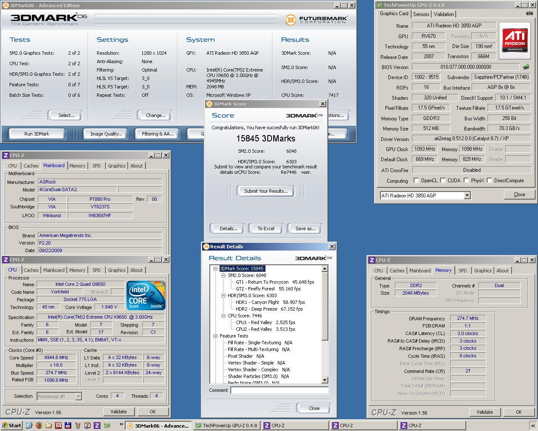Click the ATI Radeon Graphics logo
Screen dimensions: 538x431
(515, 40)
